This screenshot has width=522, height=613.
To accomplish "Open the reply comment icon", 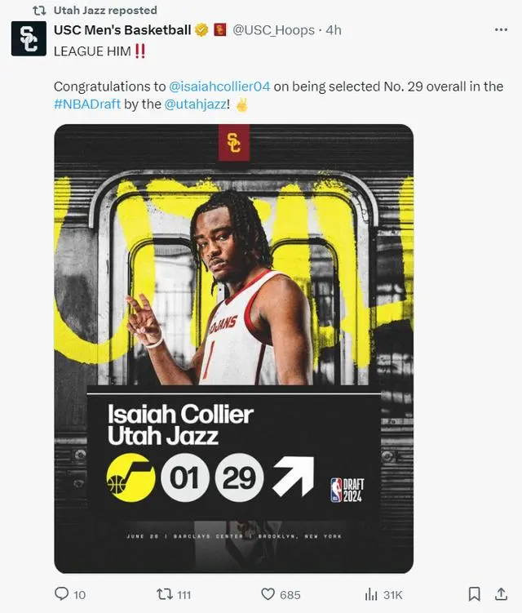I will pos(61,594).
